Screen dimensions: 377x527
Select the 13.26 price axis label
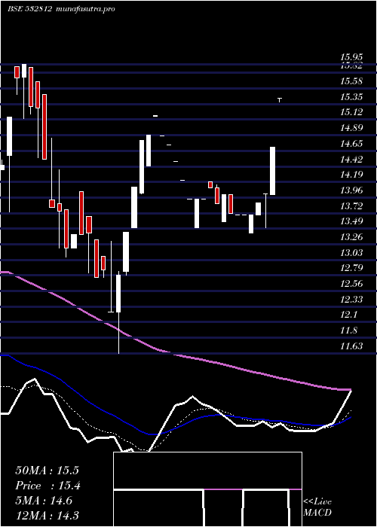(351, 237)
